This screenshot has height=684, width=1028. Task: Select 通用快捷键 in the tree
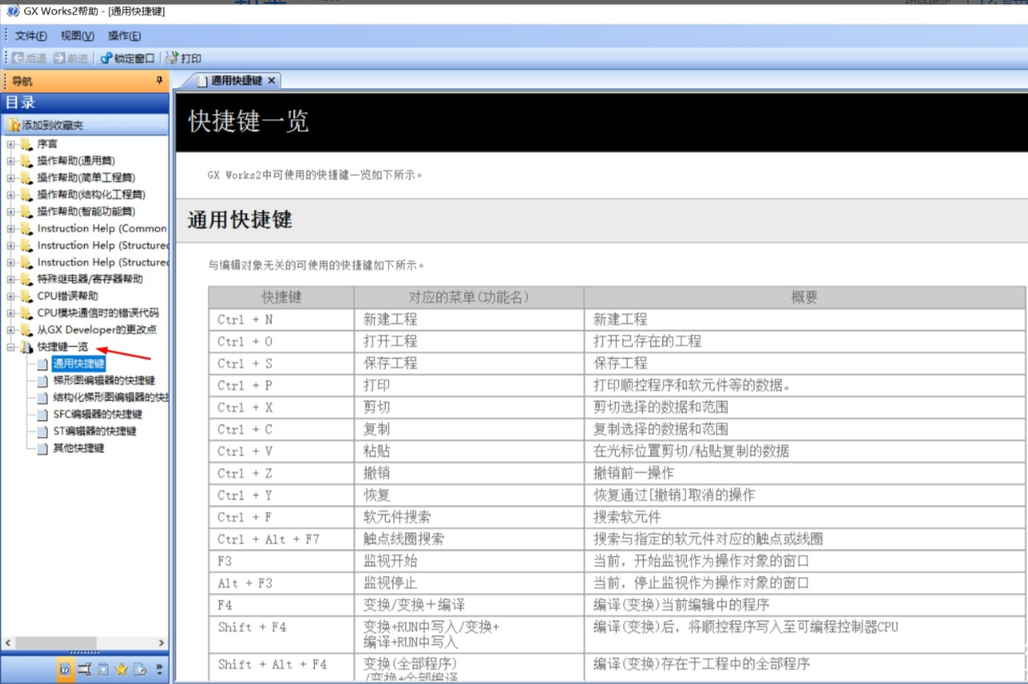click(78, 364)
